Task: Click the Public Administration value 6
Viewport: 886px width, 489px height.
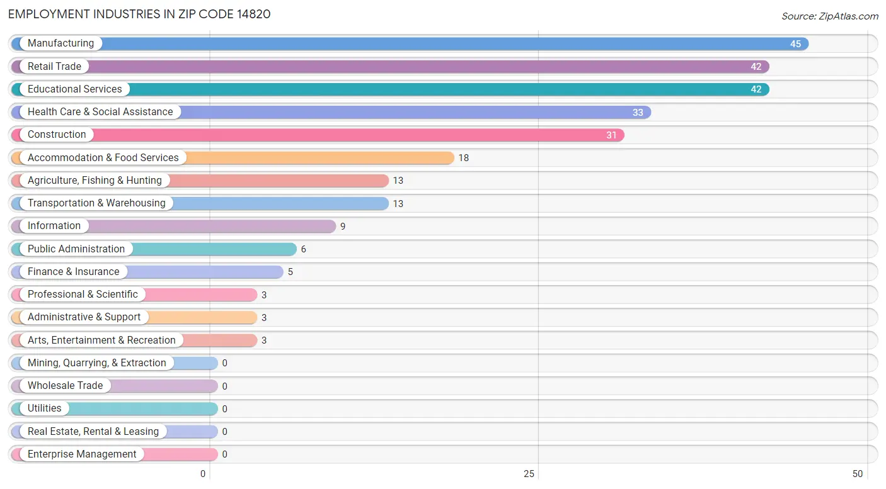Action: 303,249
